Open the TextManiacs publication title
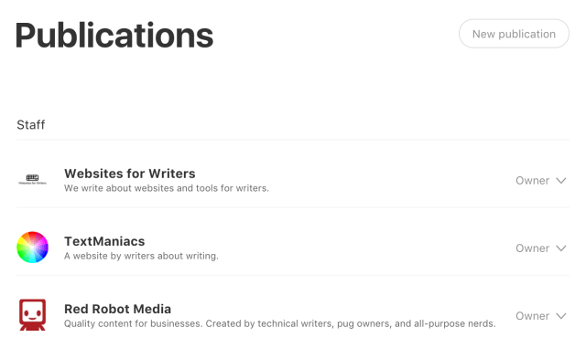This screenshot has width=586, height=348. click(x=104, y=241)
